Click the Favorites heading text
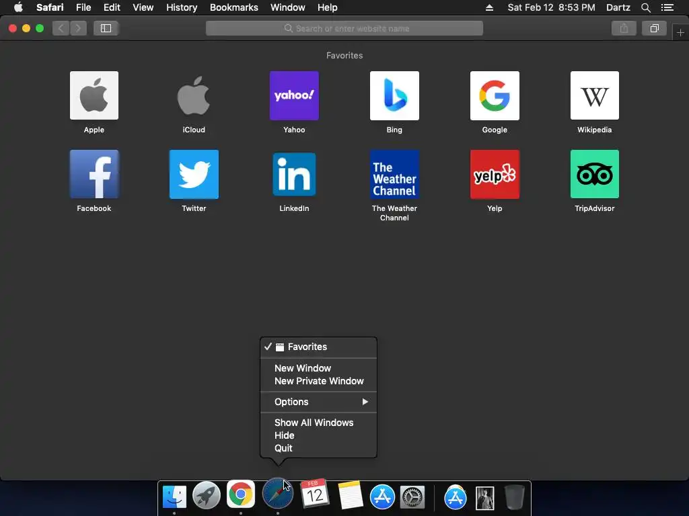This screenshot has width=689, height=516. point(344,55)
